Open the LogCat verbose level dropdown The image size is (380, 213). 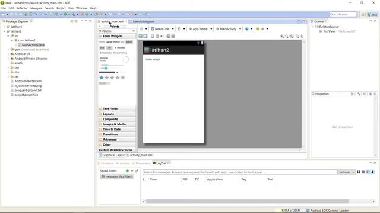coord(347,172)
